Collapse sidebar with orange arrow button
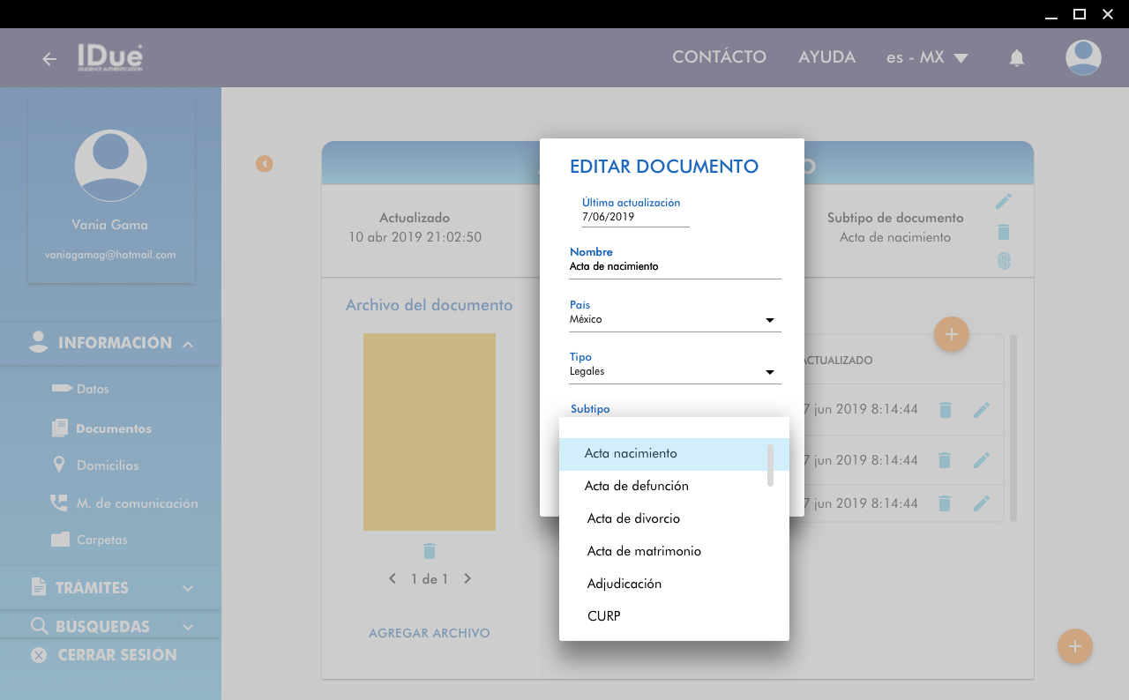1129x700 pixels. pyautogui.click(x=264, y=164)
